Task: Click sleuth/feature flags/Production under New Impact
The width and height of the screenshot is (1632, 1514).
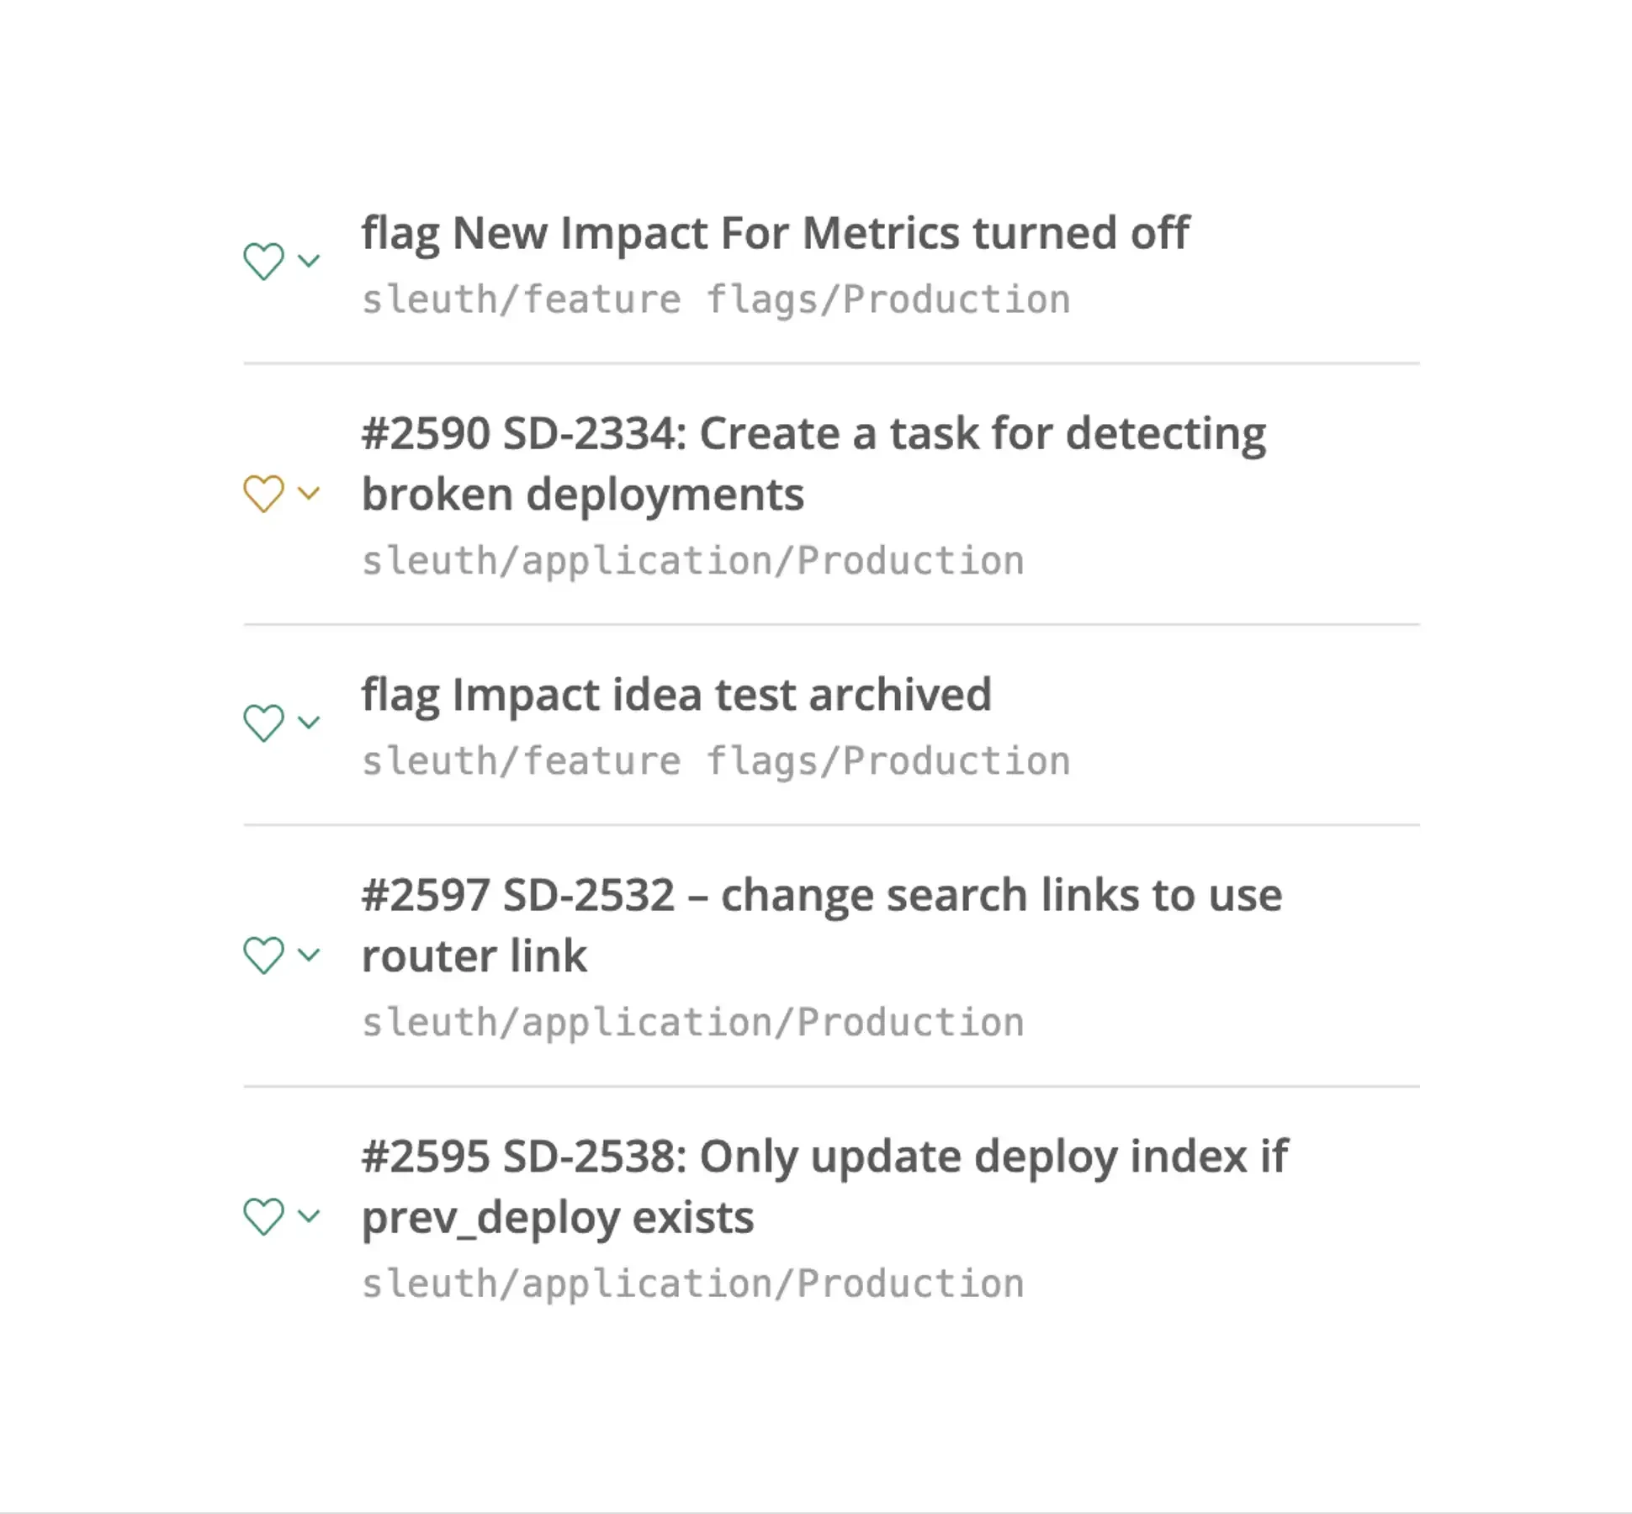Action: click(716, 300)
